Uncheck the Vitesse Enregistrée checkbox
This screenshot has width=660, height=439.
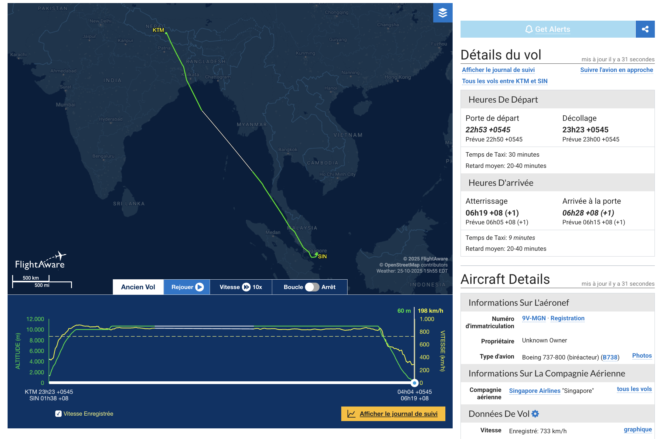pos(58,413)
